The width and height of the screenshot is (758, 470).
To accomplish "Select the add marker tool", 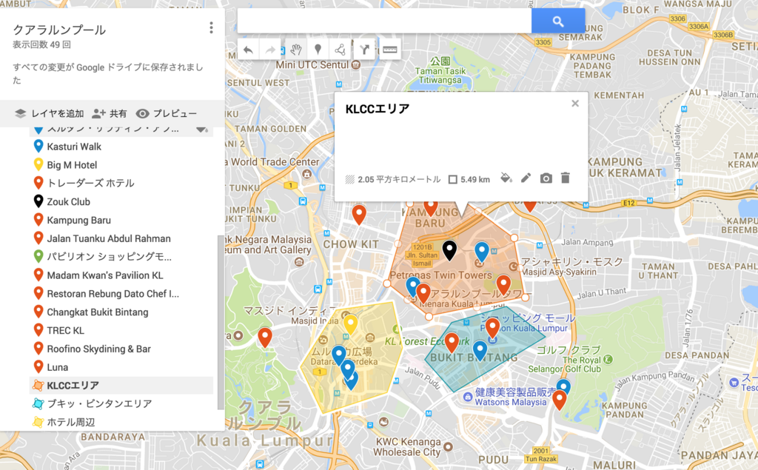I will 318,50.
